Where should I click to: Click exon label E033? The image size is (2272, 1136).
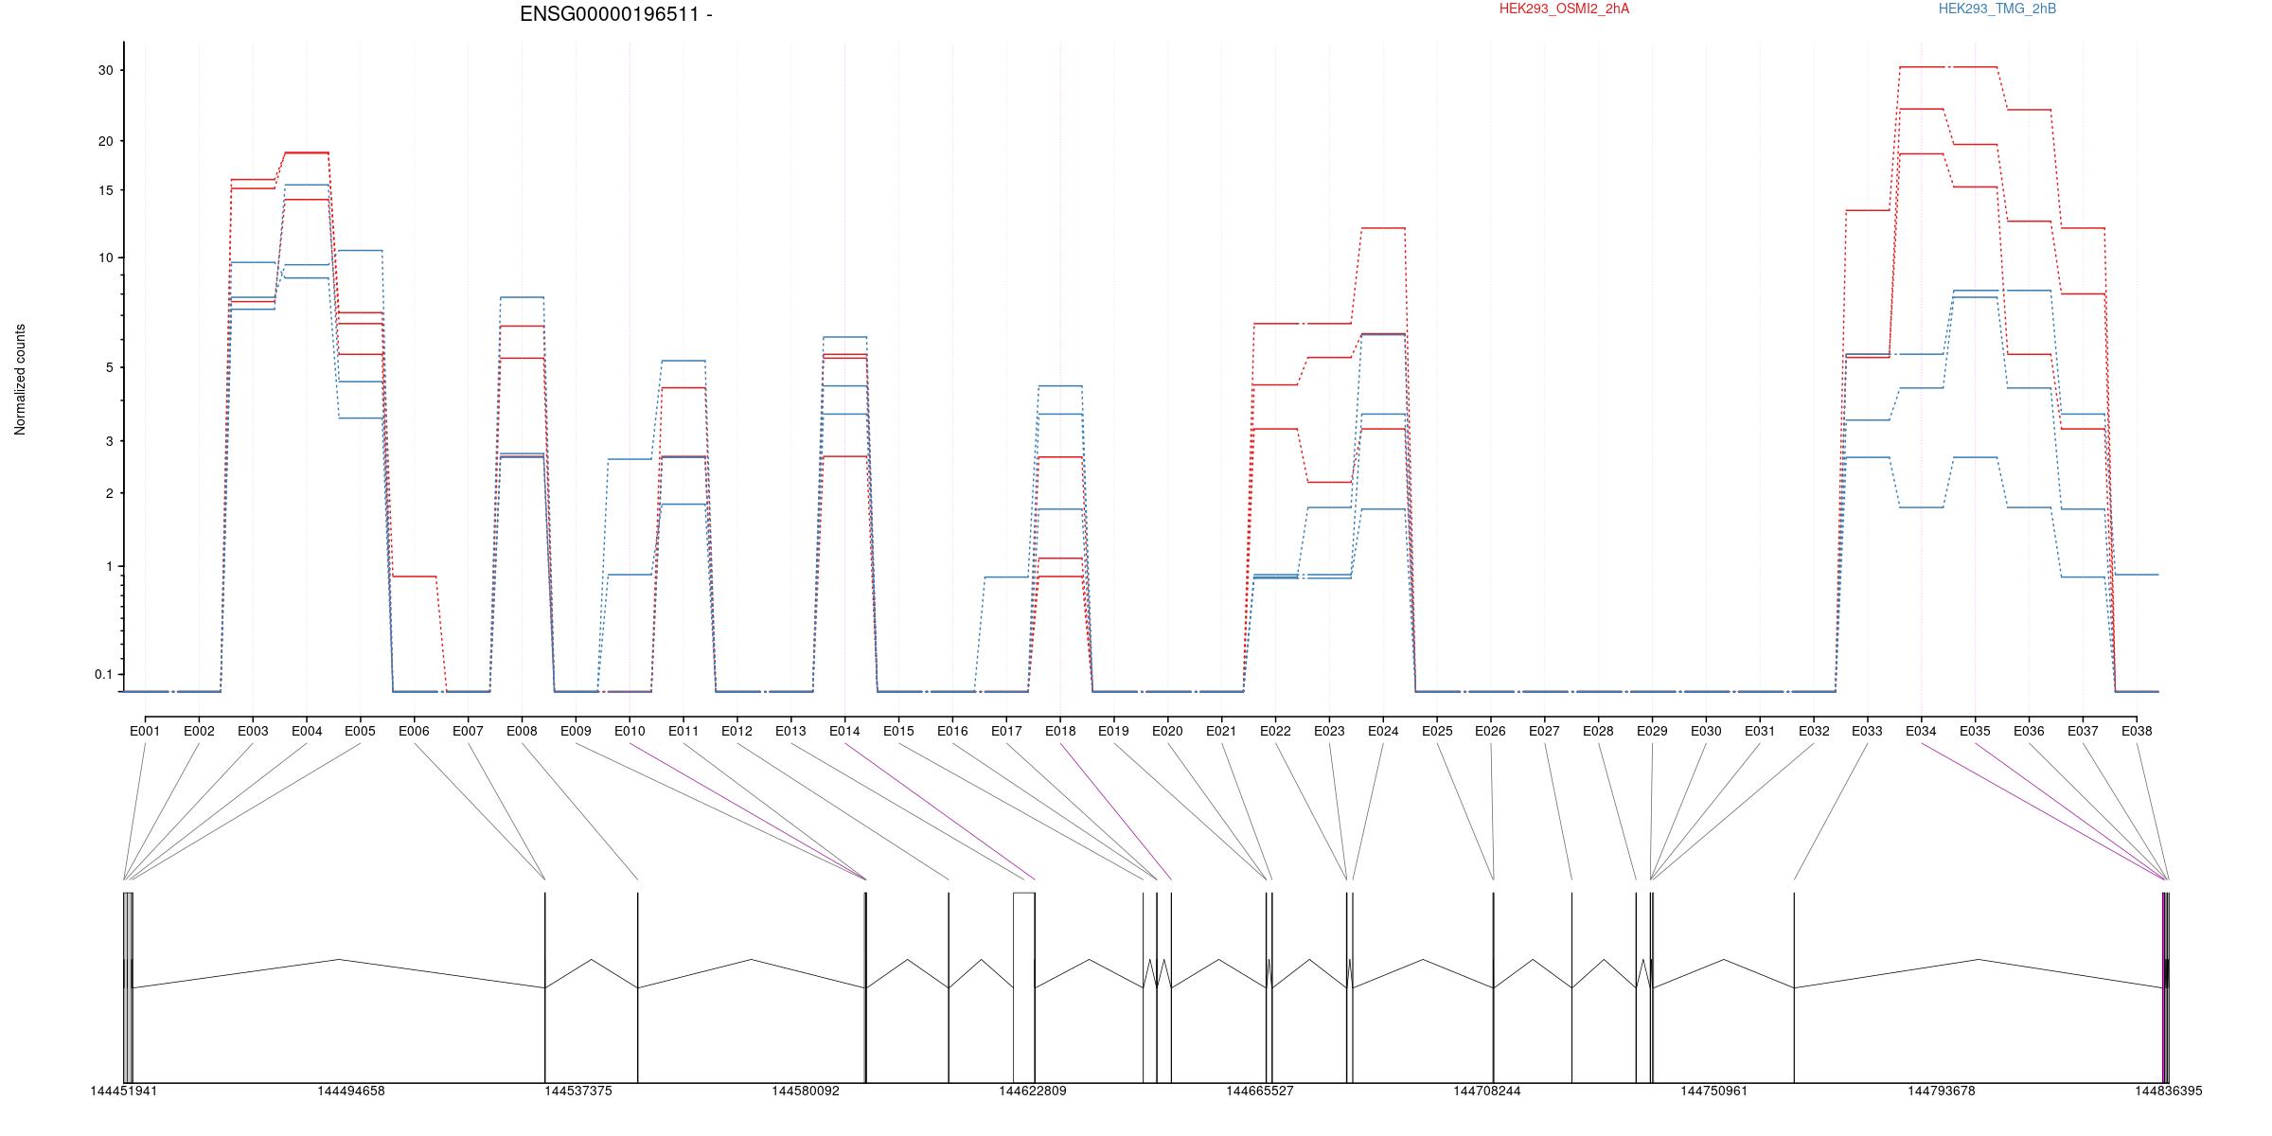pyautogui.click(x=1868, y=731)
